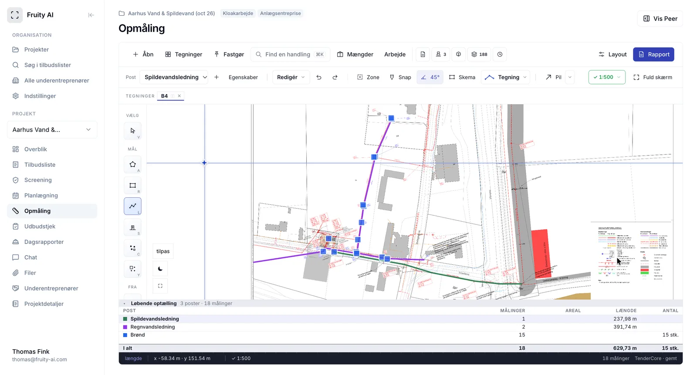
Task: Select the count points tool
Action: [x=132, y=248]
